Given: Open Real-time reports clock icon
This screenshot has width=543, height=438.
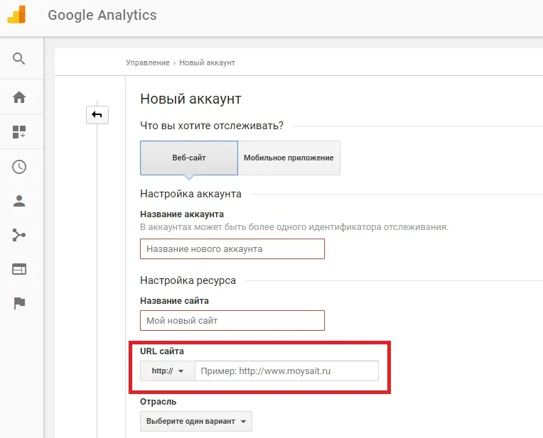Looking at the screenshot, I should [x=19, y=167].
